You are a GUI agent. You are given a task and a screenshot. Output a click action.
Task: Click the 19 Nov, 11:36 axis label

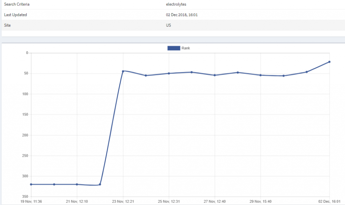click(x=31, y=201)
